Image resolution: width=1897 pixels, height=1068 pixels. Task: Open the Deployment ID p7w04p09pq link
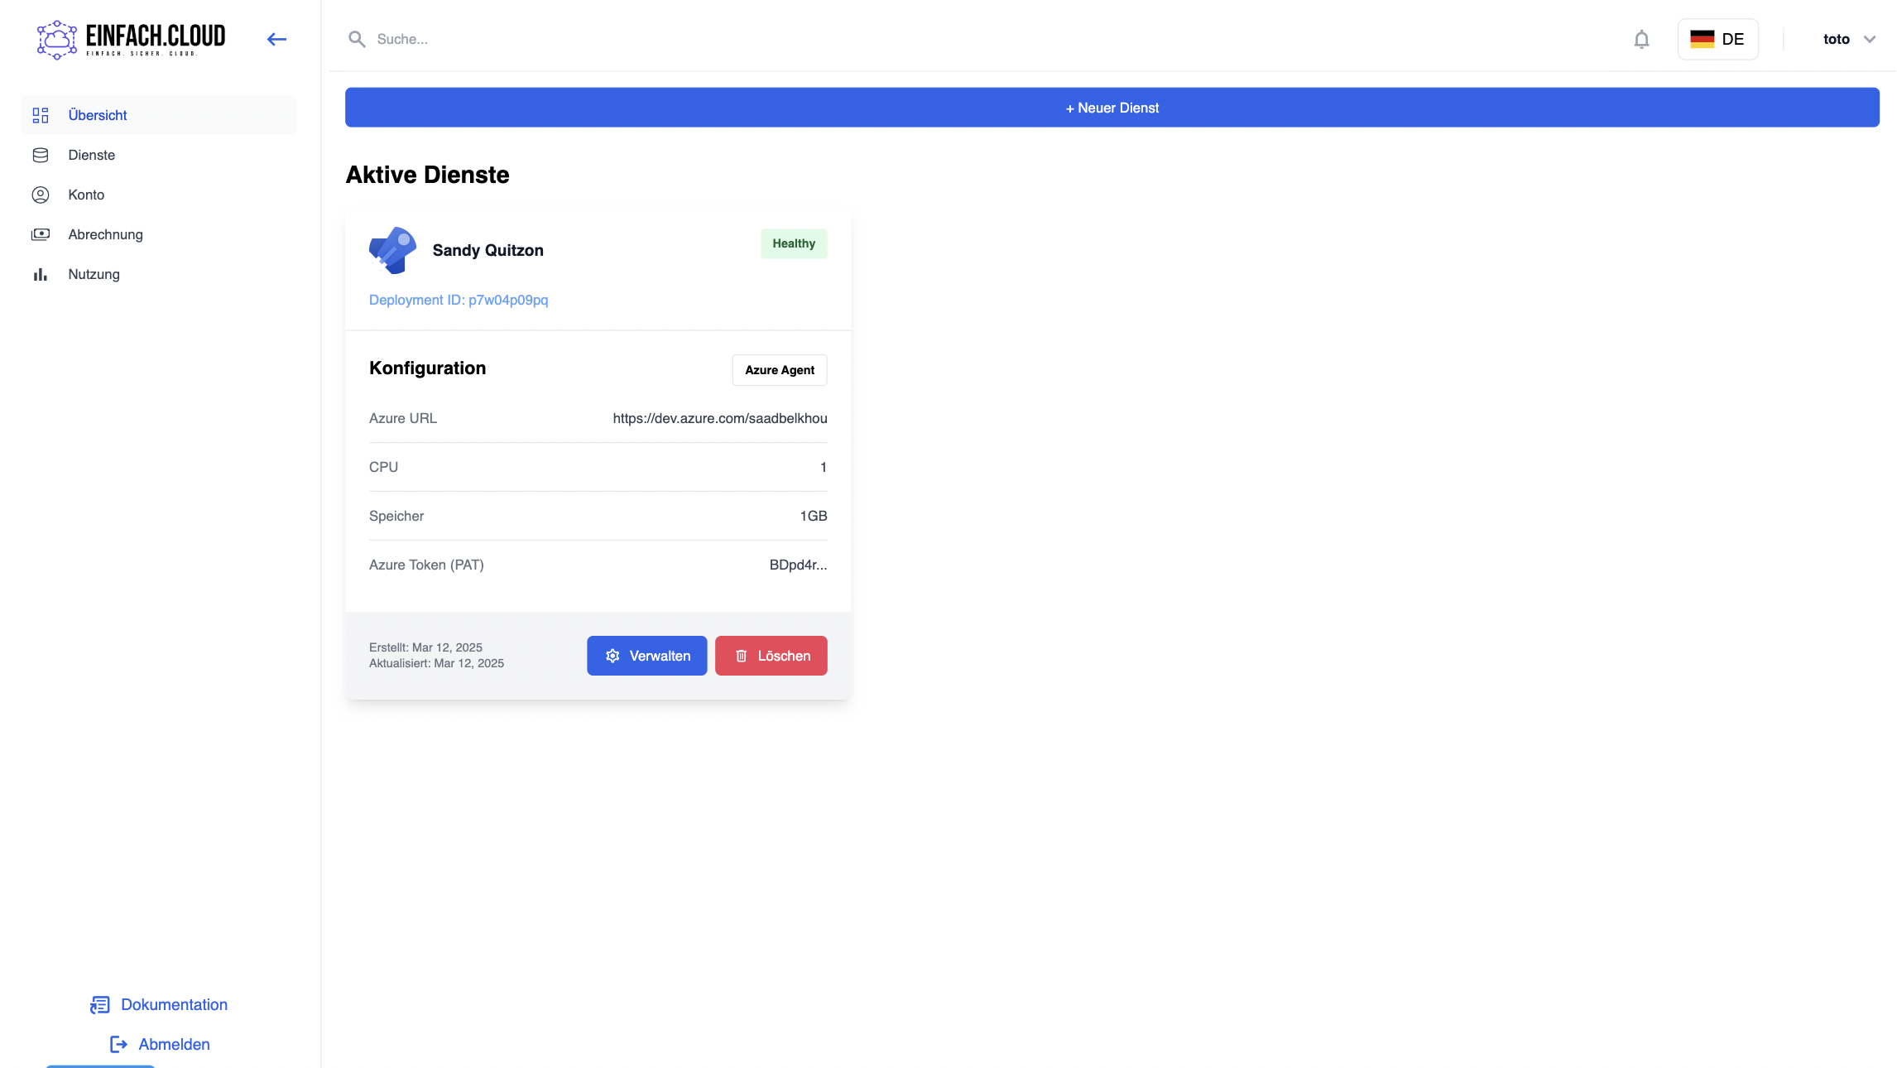(x=459, y=300)
